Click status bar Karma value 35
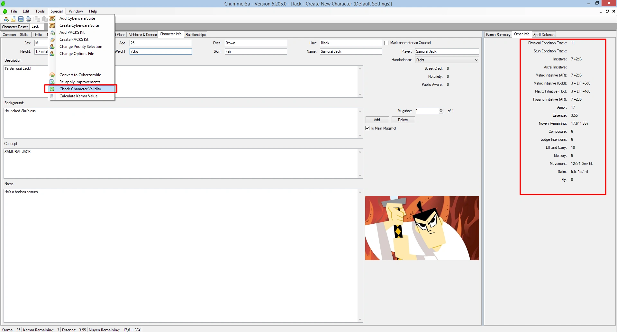This screenshot has height=332, width=617. 18,330
